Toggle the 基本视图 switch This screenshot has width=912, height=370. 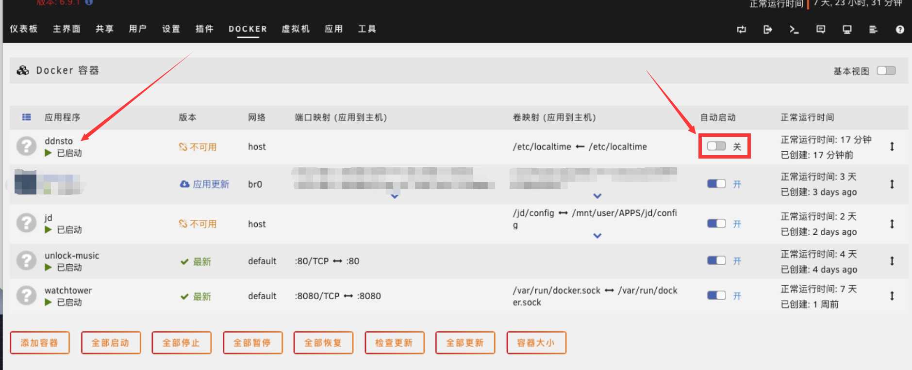click(x=886, y=71)
